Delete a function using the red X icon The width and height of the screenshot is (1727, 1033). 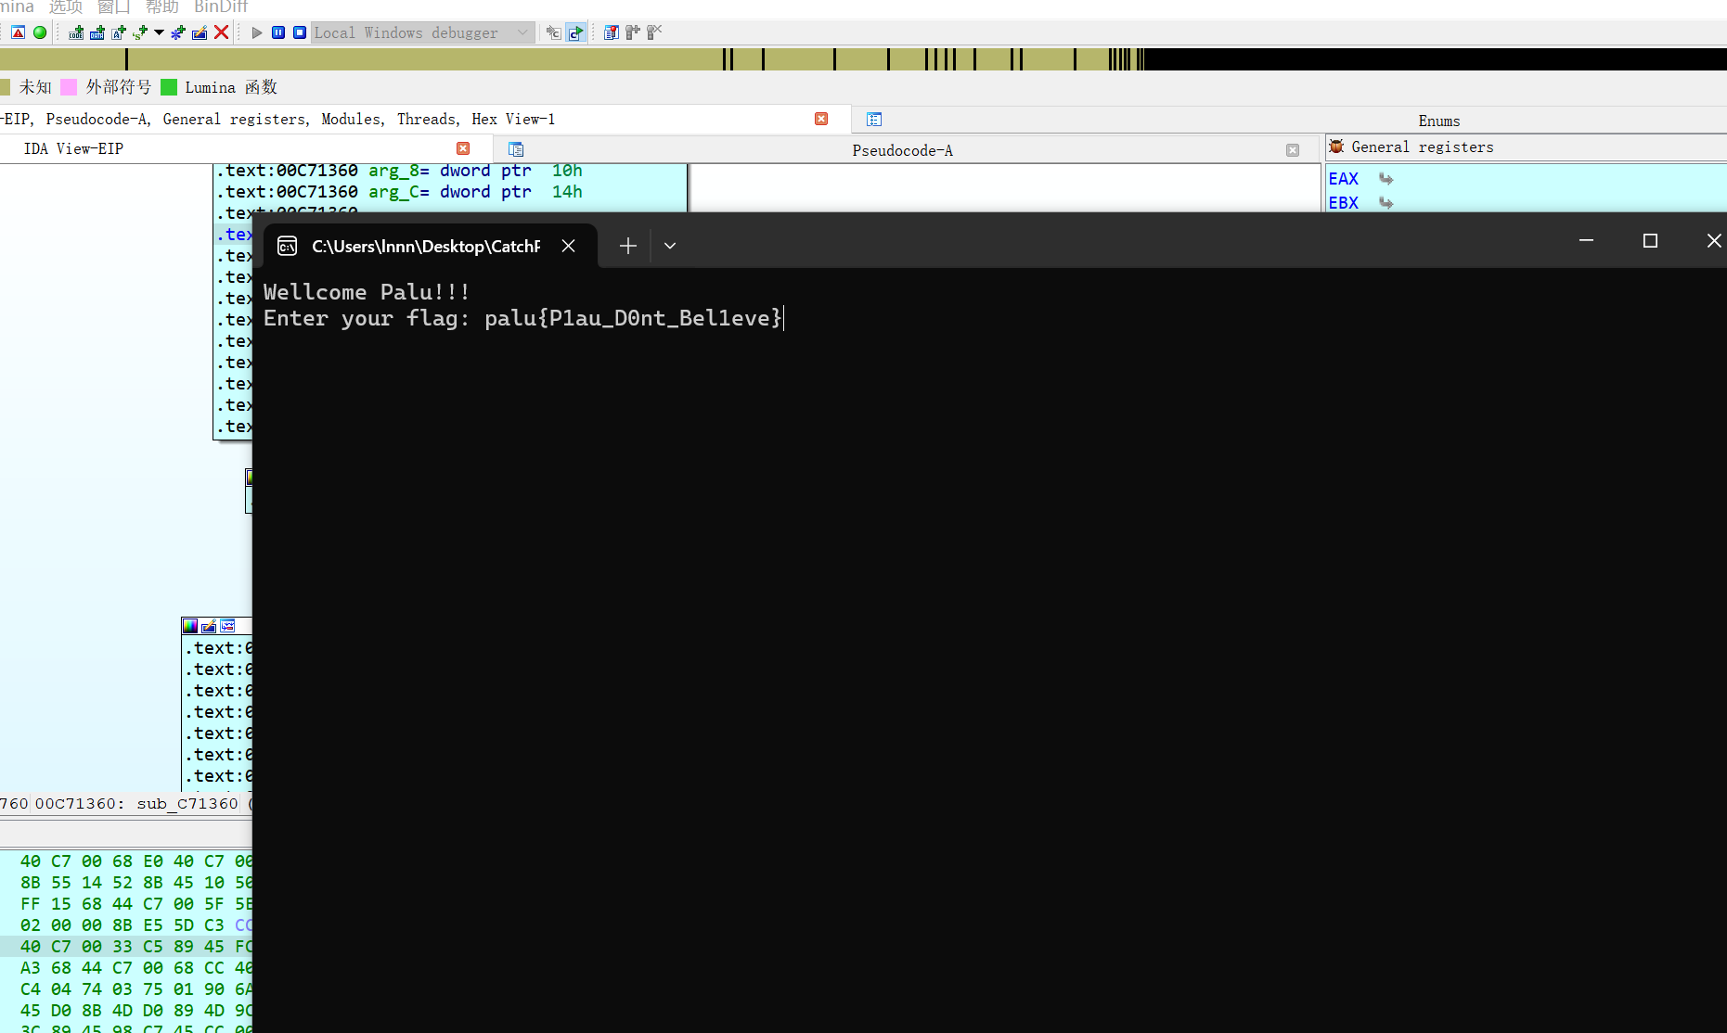pyautogui.click(x=221, y=32)
